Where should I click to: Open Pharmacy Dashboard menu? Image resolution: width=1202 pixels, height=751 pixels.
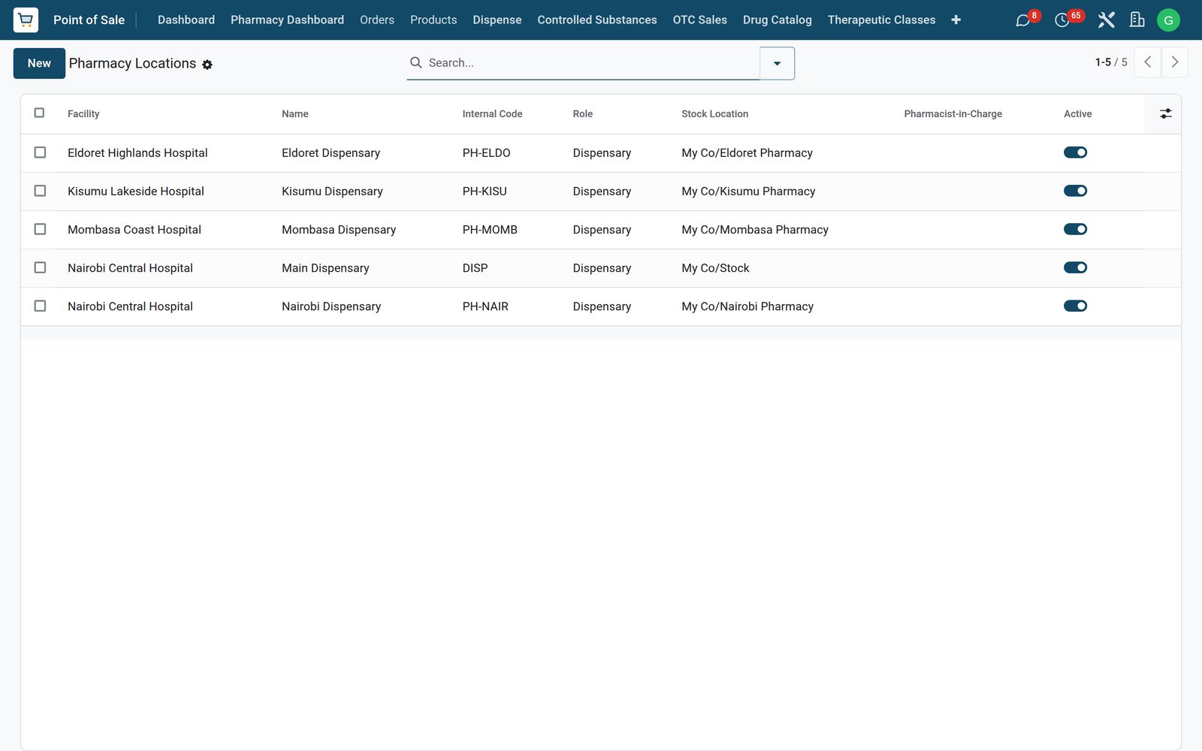[x=287, y=20]
